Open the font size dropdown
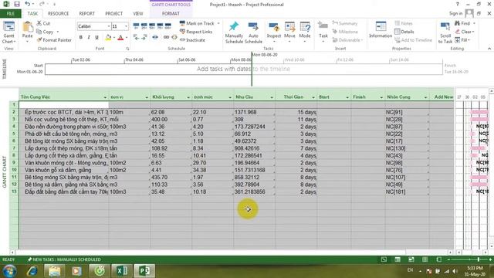Image resolution: width=494 pixels, height=278 pixels. tap(127, 26)
